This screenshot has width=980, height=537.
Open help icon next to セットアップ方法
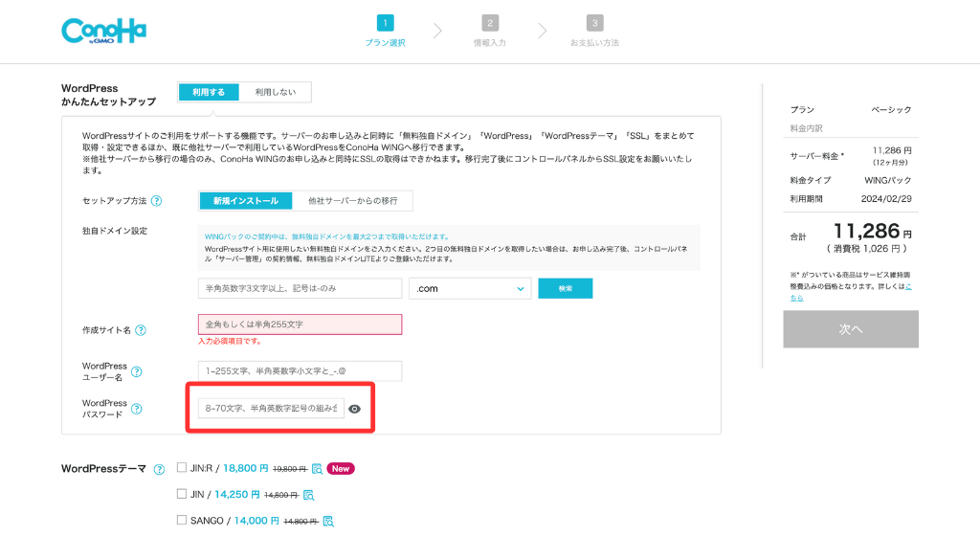[x=157, y=201]
